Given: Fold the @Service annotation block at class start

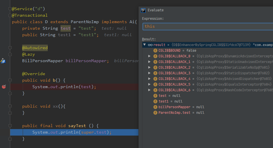Looking at the screenshot, I should tap(10, 9).
